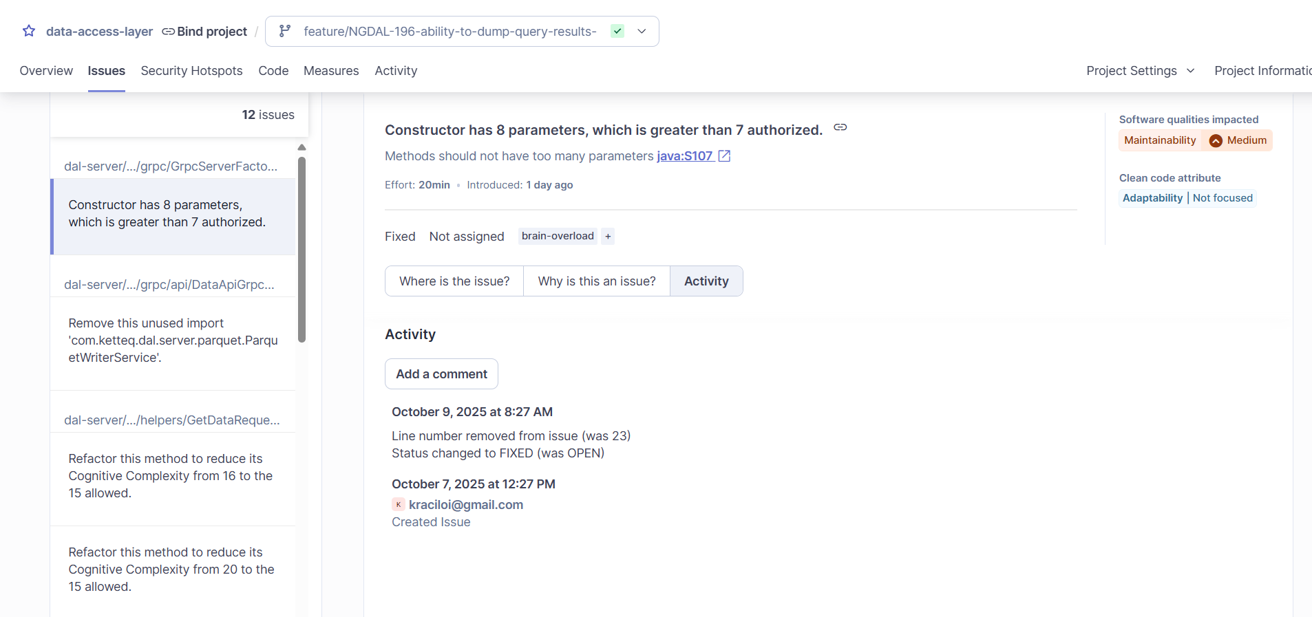
Task: Copy issue permalink via link icon
Action: (840, 127)
